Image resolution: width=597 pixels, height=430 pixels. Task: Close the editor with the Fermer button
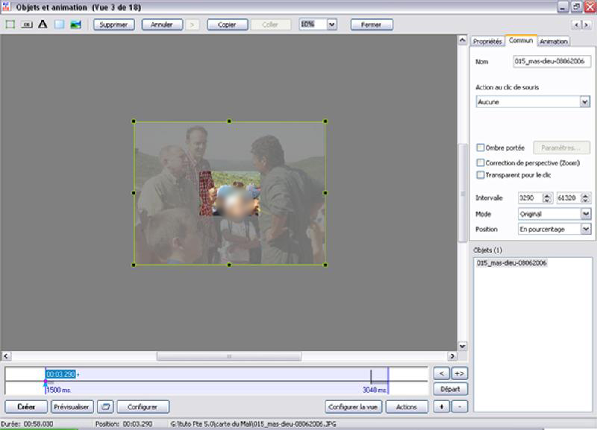tap(372, 25)
